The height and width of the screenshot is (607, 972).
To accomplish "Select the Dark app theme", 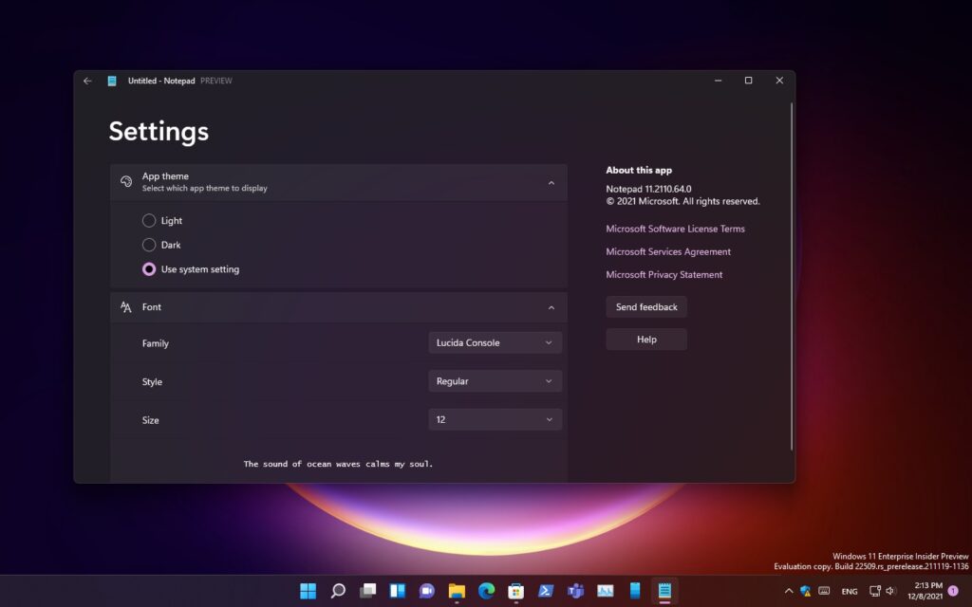I will tap(149, 245).
